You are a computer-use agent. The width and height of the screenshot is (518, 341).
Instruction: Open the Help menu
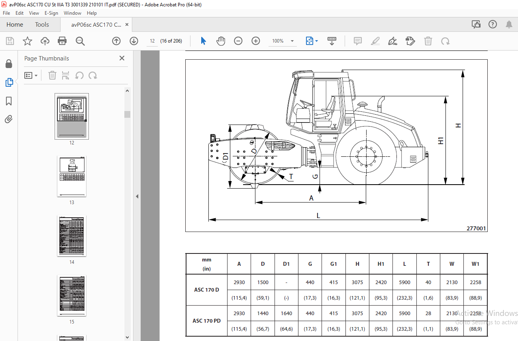92,13
